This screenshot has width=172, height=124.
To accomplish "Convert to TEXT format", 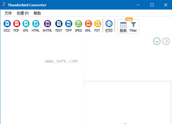I will (x=59, y=26).
